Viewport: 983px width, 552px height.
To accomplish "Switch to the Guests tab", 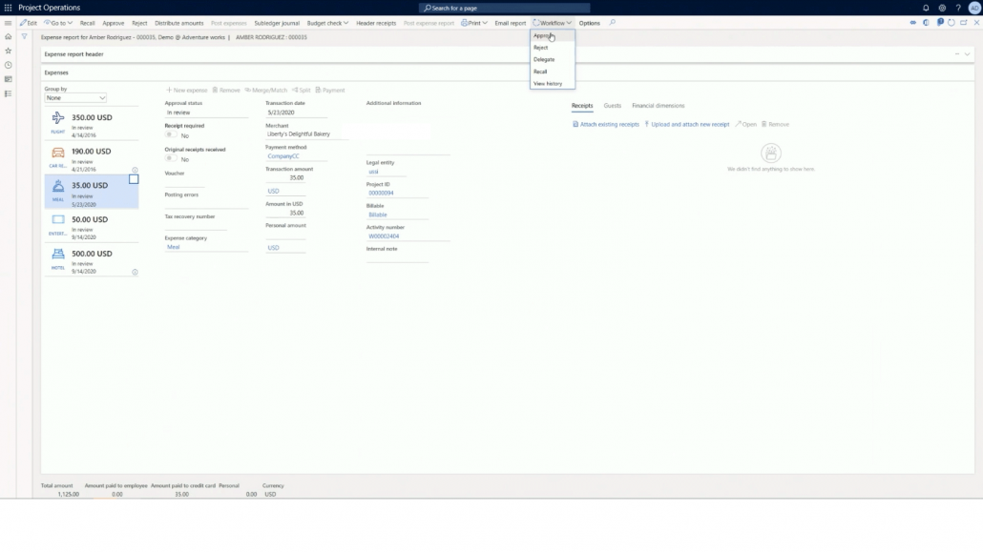I will (611, 105).
